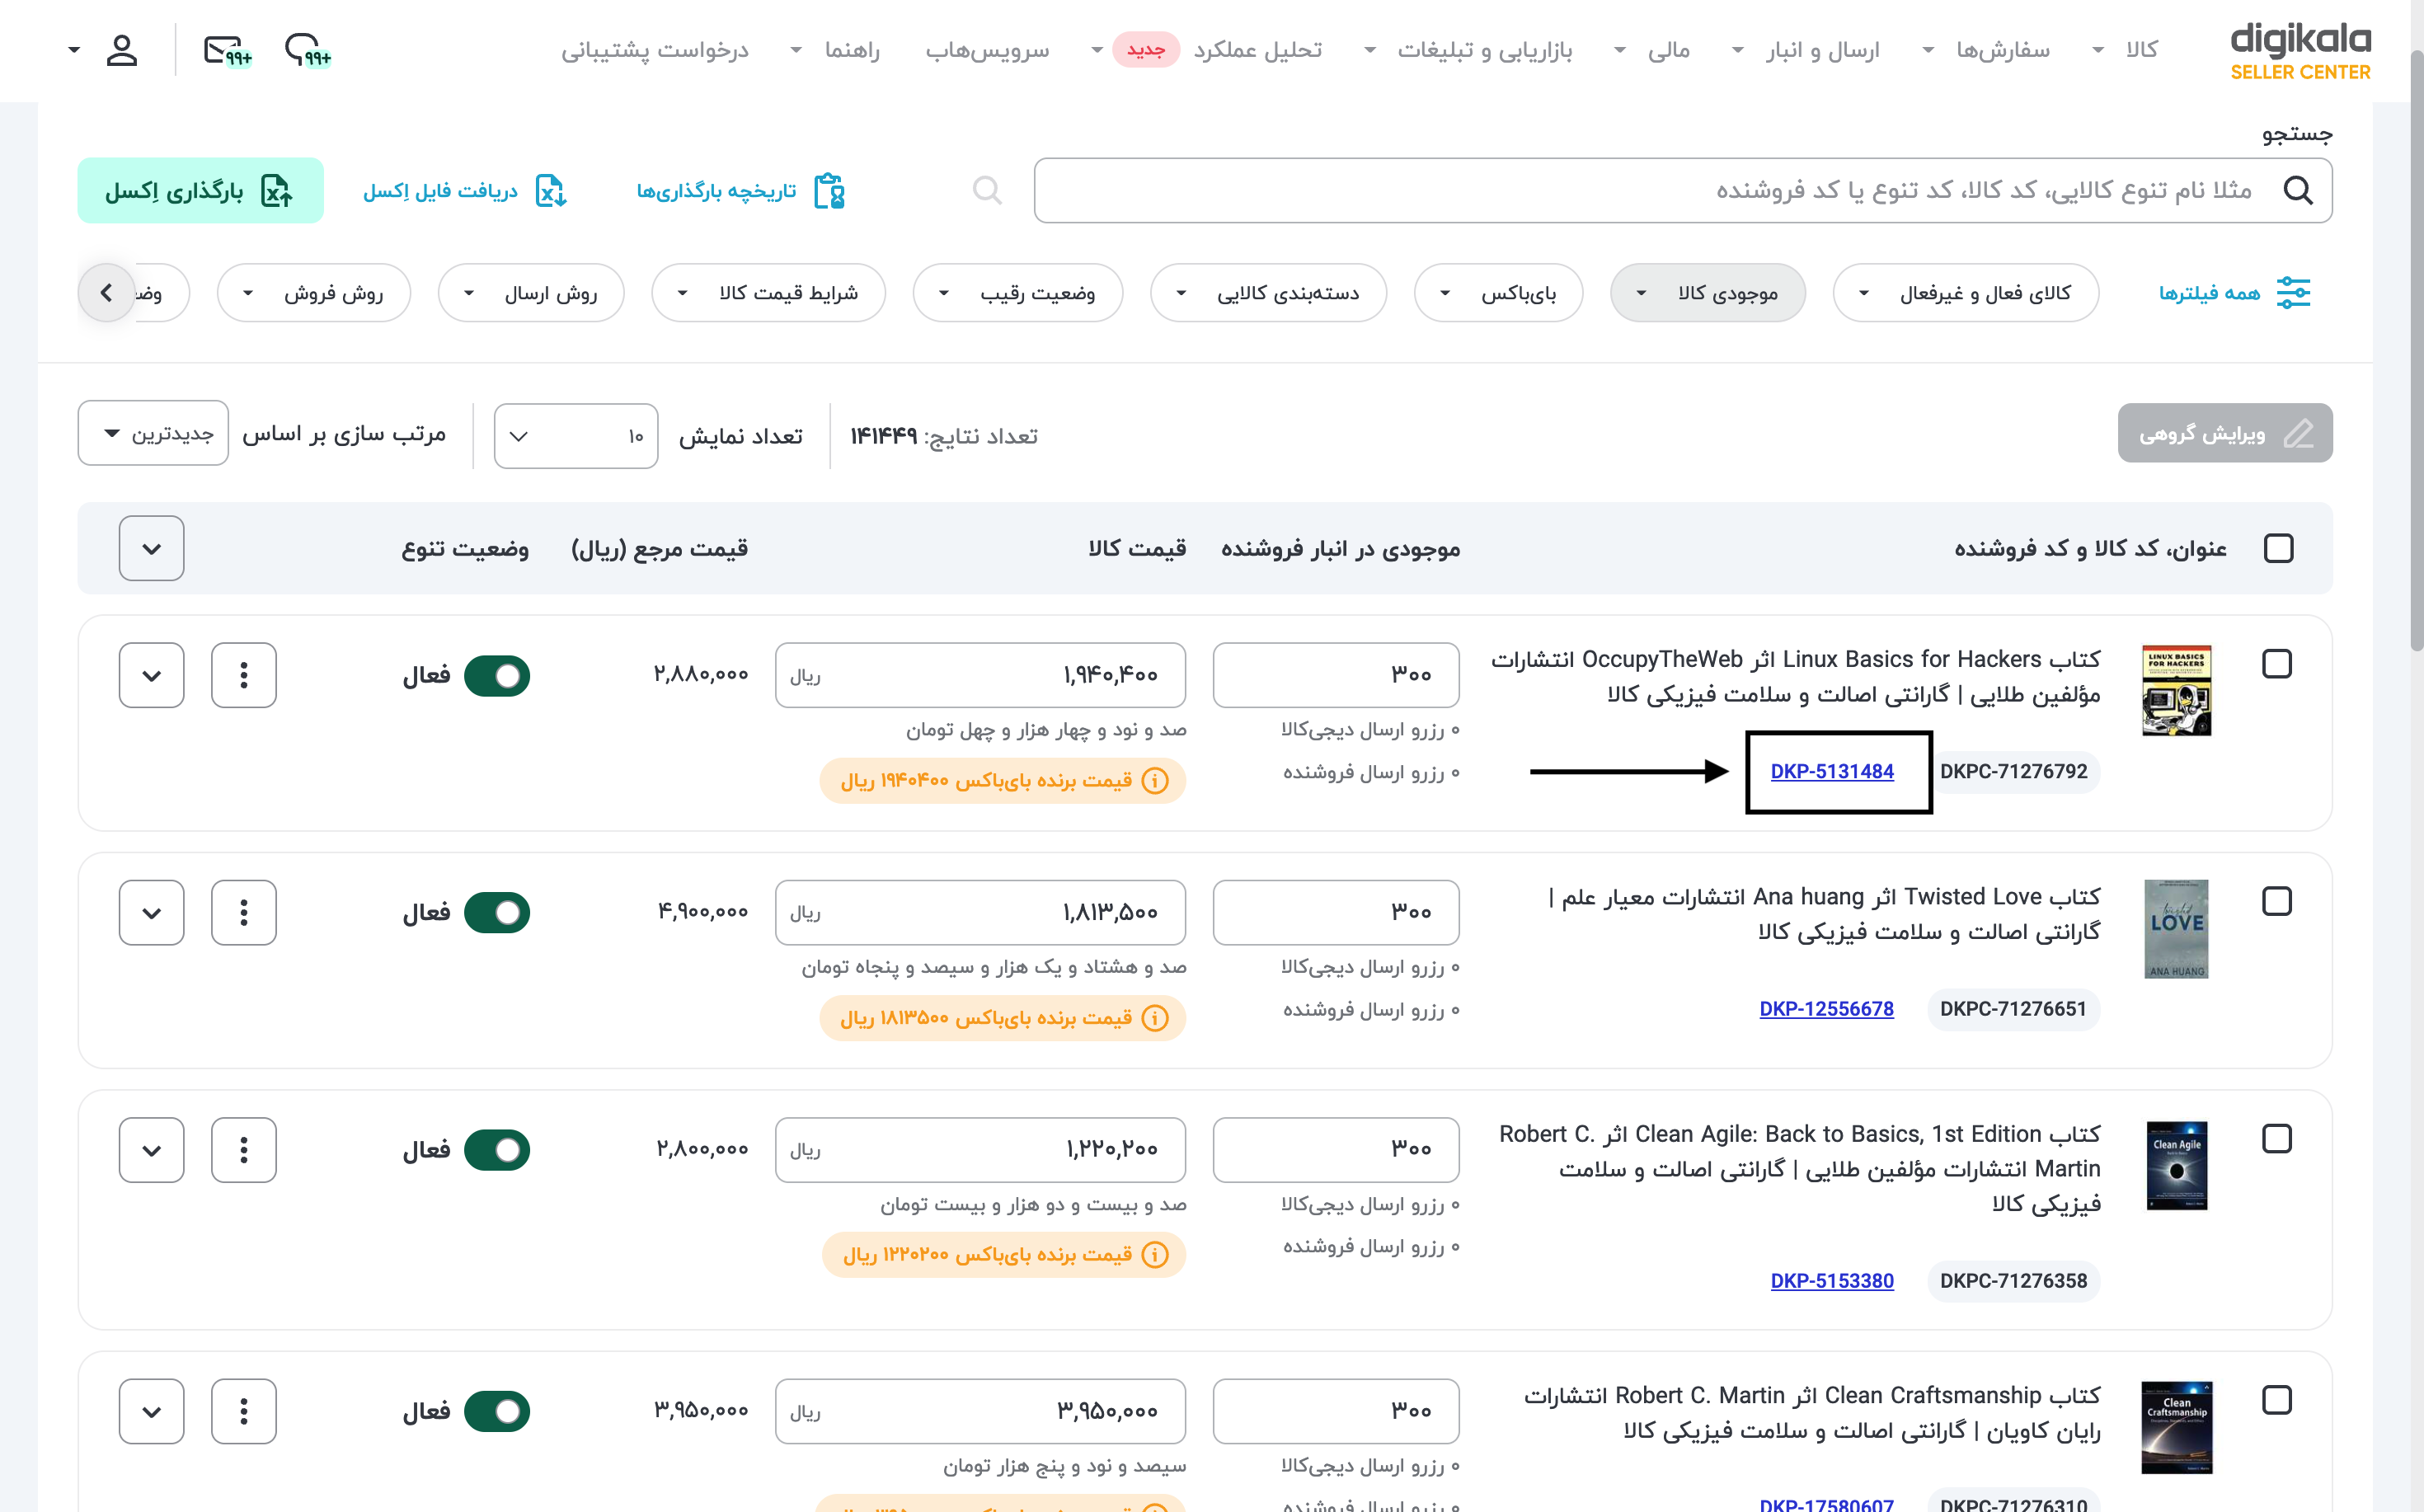Open the chat notifications bubble icon with 99+ badge
This screenshot has width=2424, height=1512.
coord(307,50)
